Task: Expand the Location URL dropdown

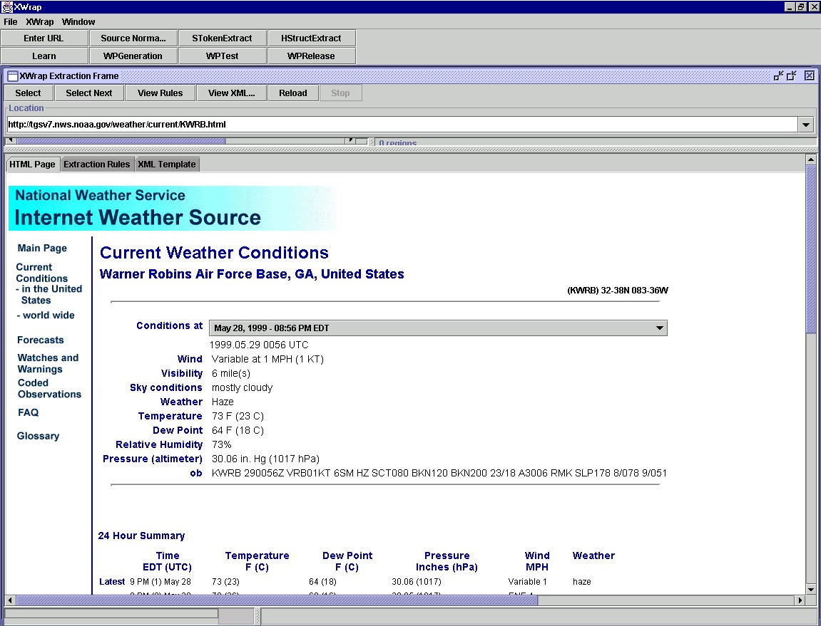Action: tap(806, 125)
